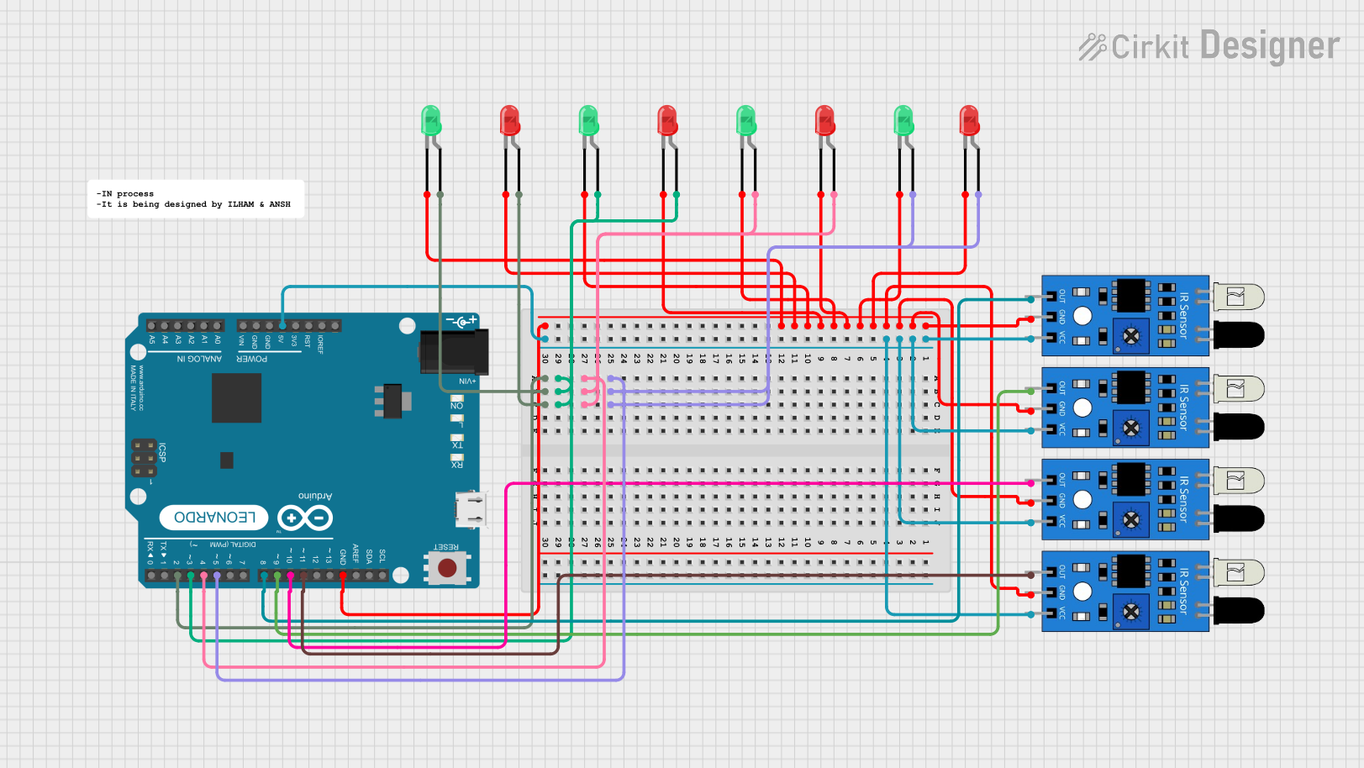Select the purple wire at the bottom loop
Viewport: 1364px width, 768px height.
420,679
